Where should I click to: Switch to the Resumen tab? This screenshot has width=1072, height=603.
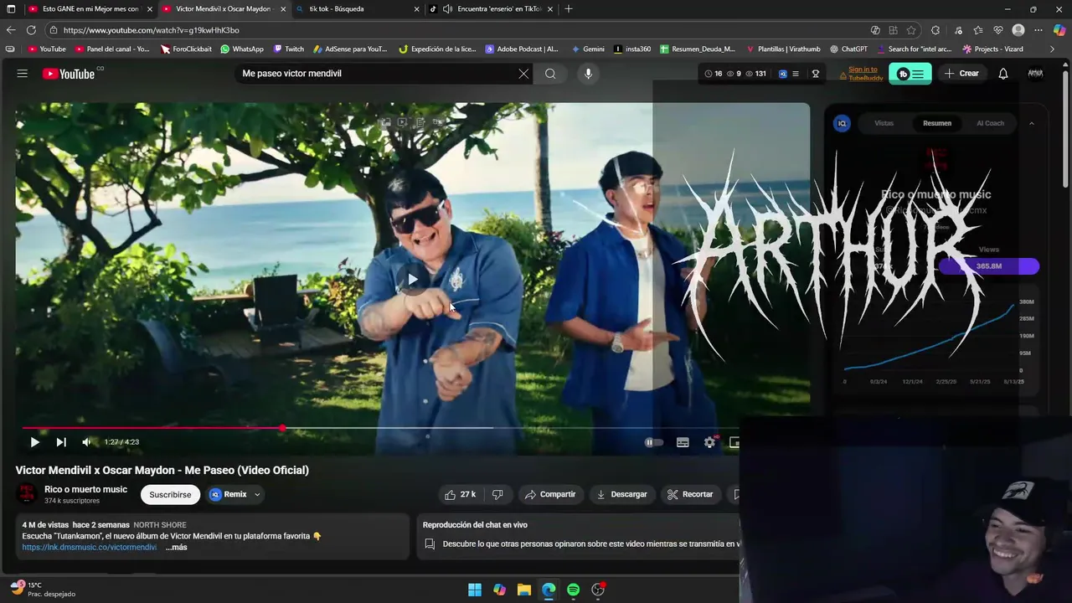[937, 123]
